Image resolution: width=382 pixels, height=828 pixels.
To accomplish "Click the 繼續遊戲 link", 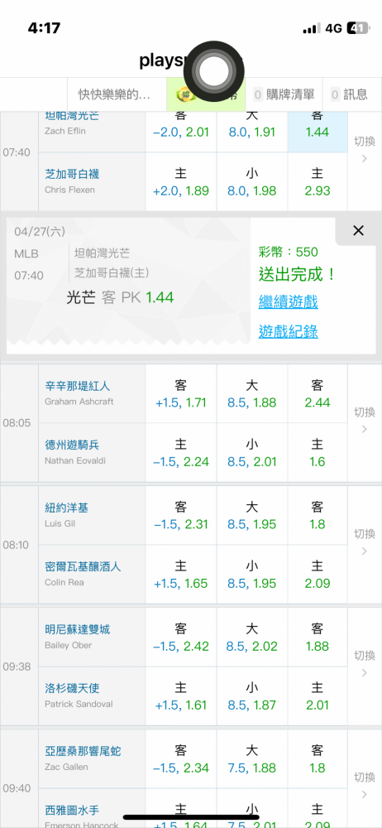I will 288,302.
